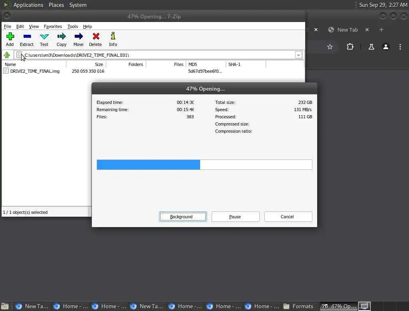Screen dimensions: 409x311
Task: Cancel the opening operation
Action: click(288, 217)
